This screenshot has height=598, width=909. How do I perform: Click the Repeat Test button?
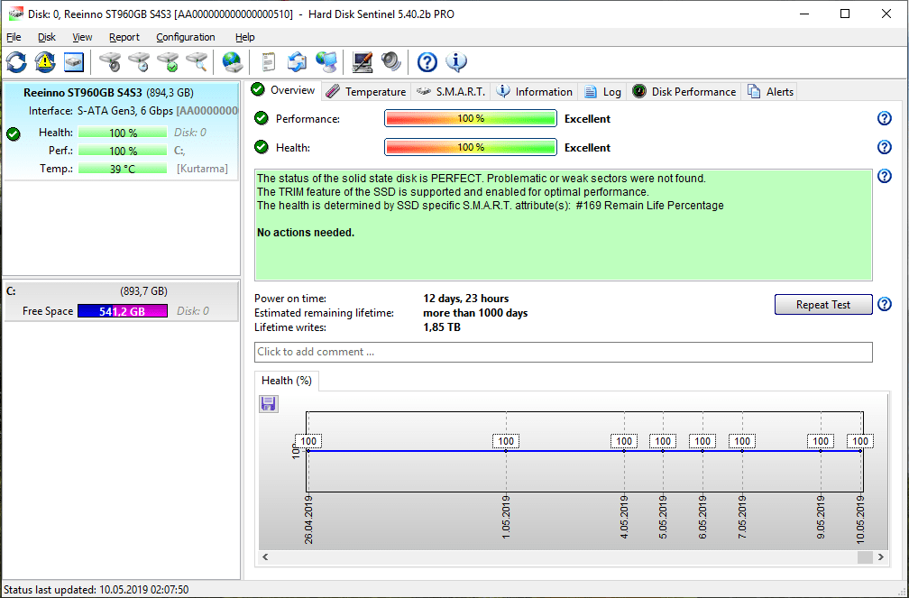pos(823,305)
